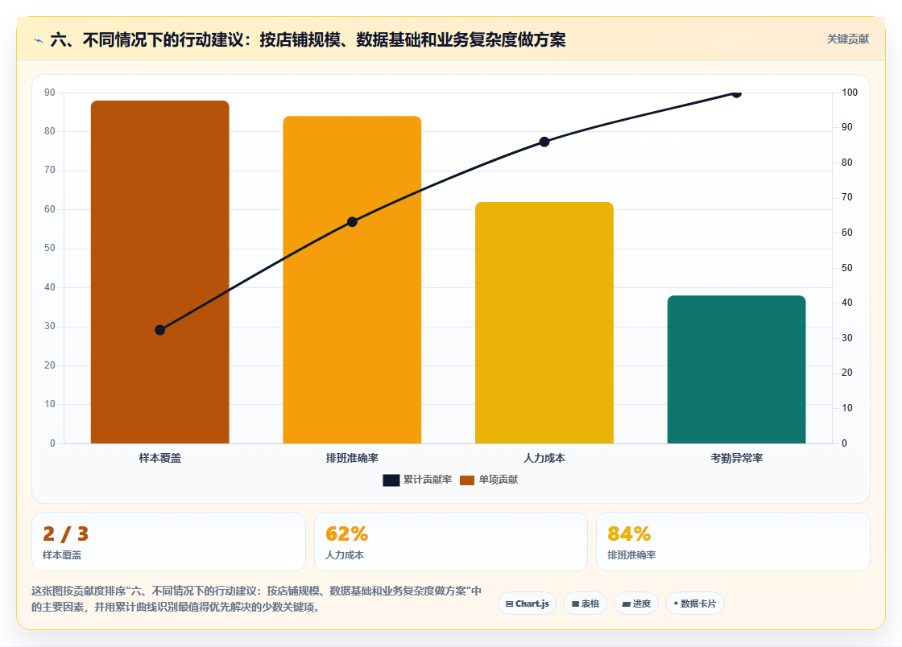This screenshot has height=647, width=902.
Task: Click the 单项贡献 legend label
Action: click(499, 480)
